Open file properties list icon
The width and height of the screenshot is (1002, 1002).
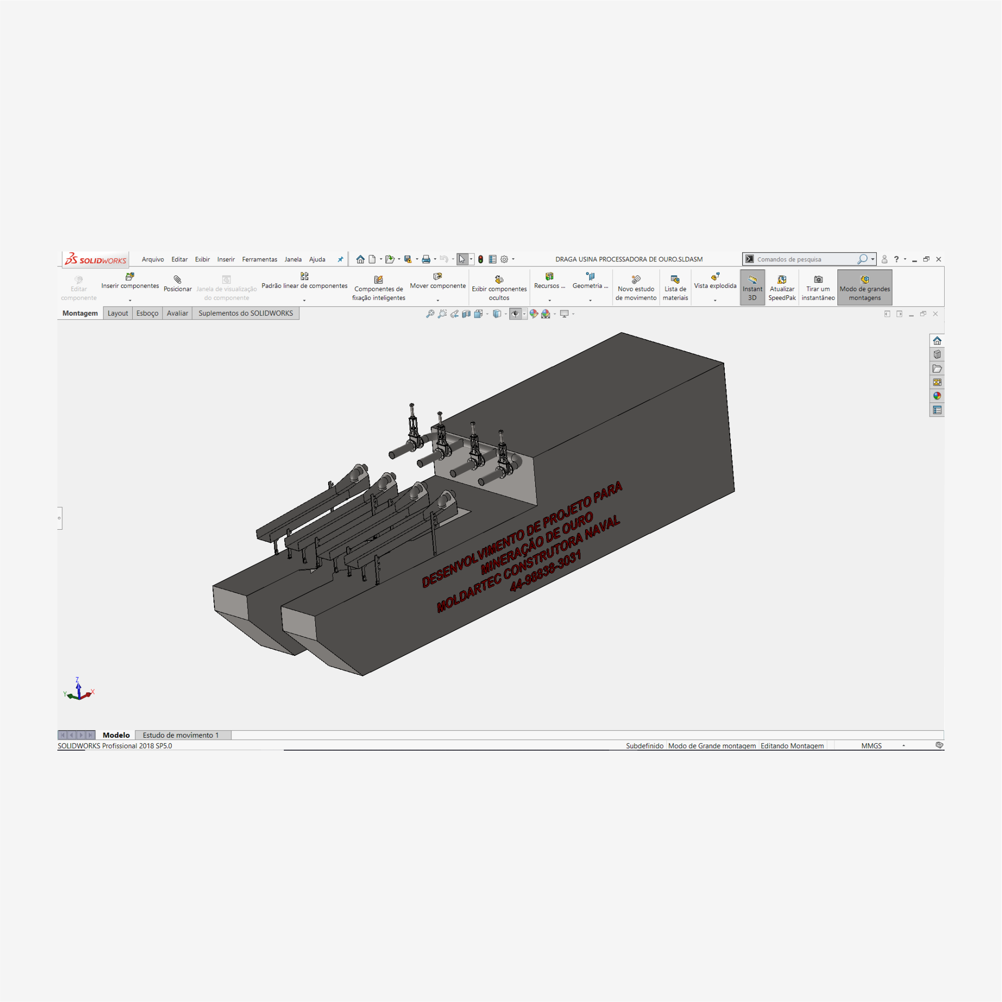[493, 259]
